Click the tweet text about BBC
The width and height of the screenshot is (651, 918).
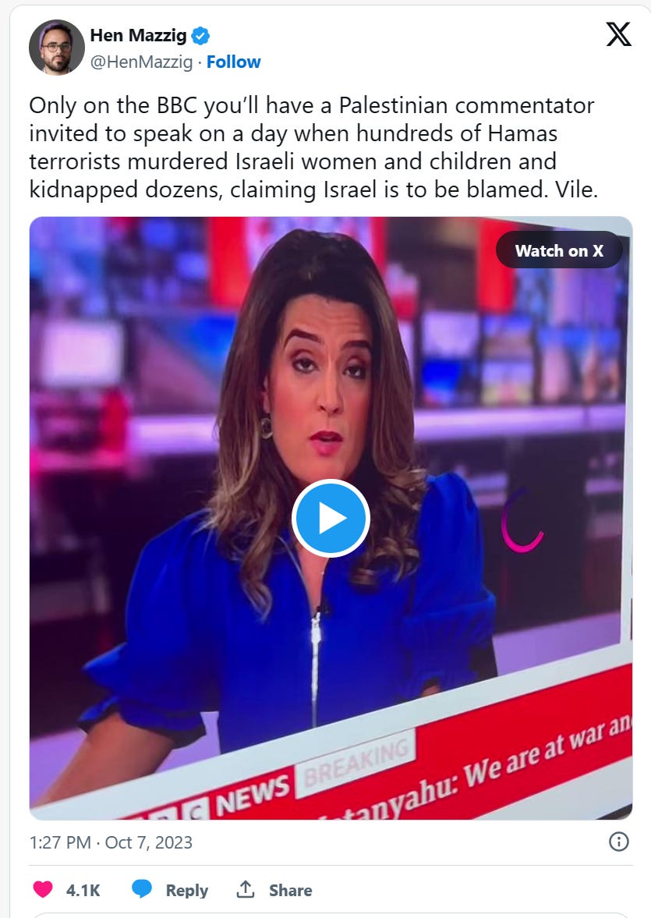tap(313, 147)
